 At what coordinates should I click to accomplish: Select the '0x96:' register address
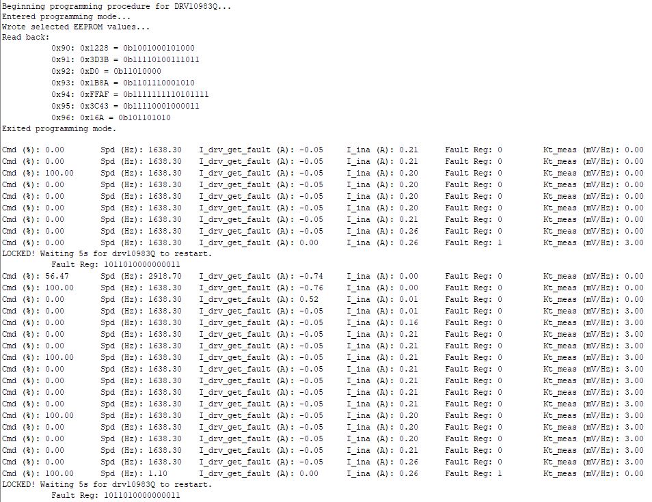click(63, 118)
